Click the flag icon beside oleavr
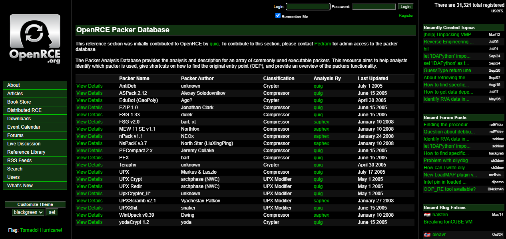 [427, 235]
